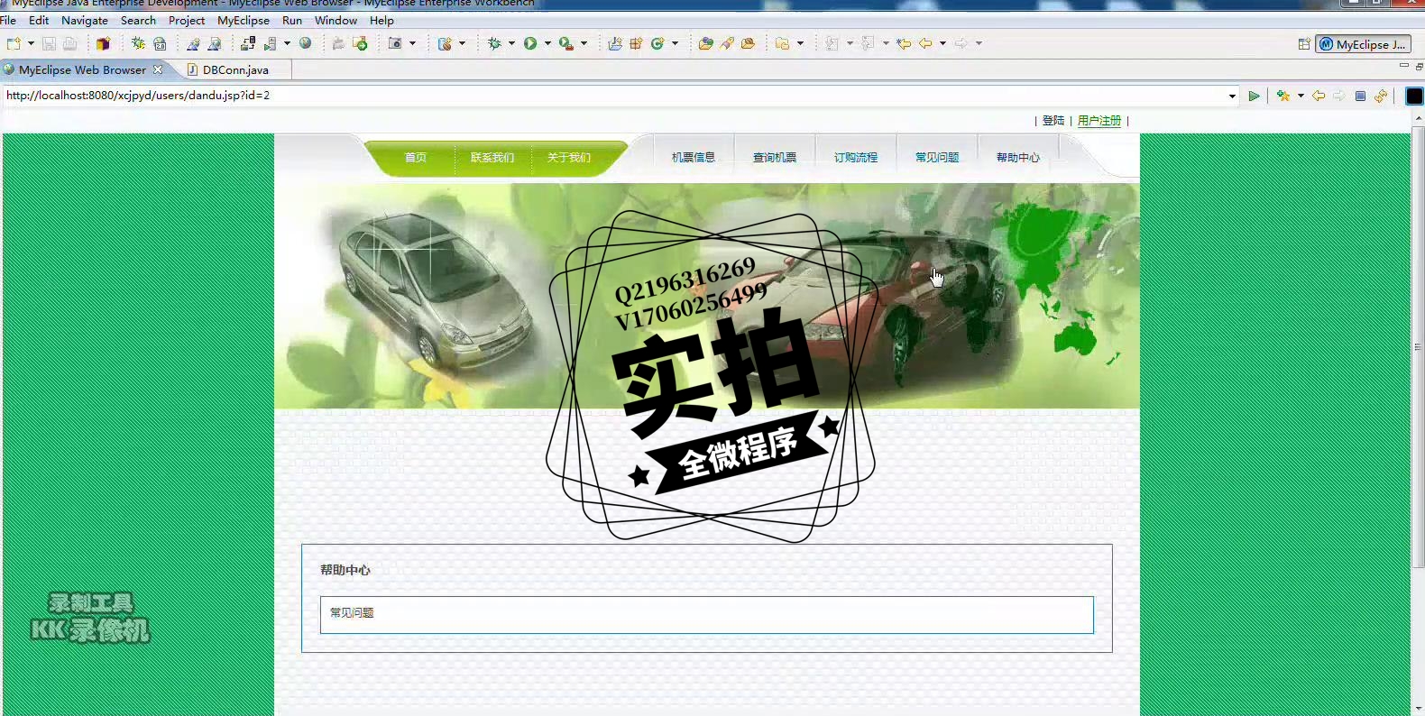Image resolution: width=1425 pixels, height=716 pixels.
Task: Open the Search menu
Action: (x=138, y=20)
